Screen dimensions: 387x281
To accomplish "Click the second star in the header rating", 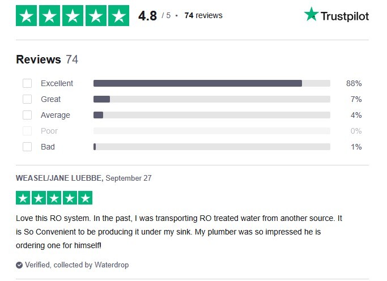I will coord(50,15).
